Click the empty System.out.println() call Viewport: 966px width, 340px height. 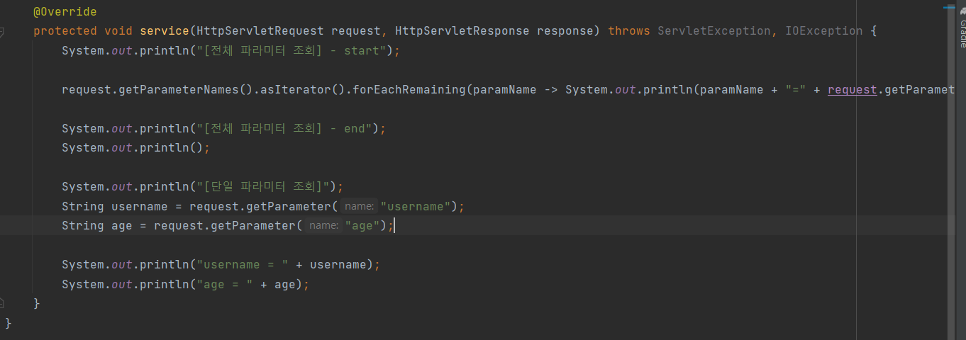136,148
